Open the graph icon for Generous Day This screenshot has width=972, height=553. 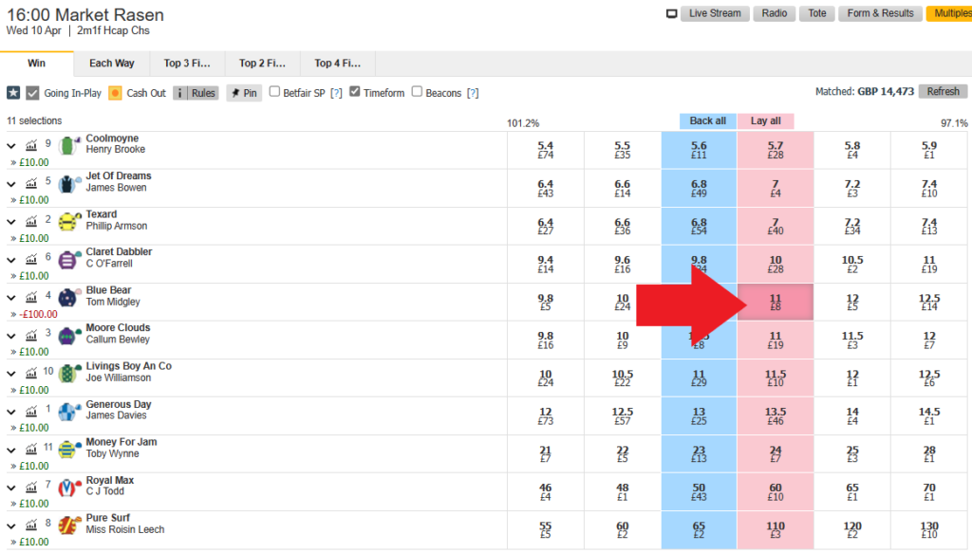(31, 411)
